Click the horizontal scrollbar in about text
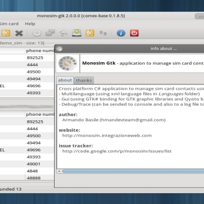This screenshot has width=204, height=204. tap(133, 171)
